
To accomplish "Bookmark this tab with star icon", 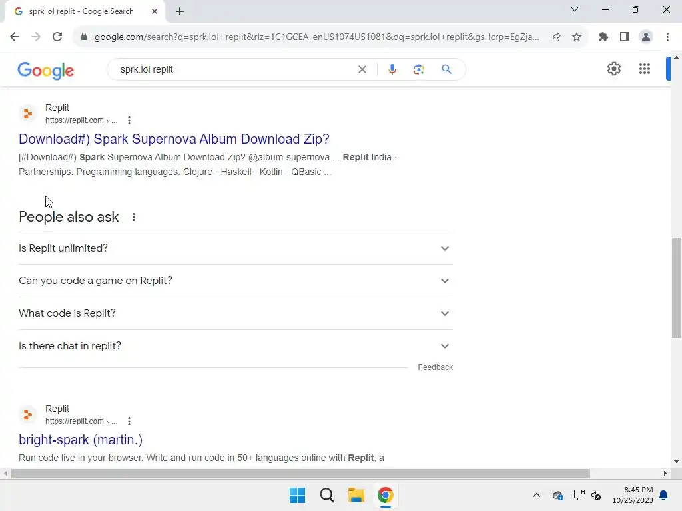I will click(x=577, y=37).
